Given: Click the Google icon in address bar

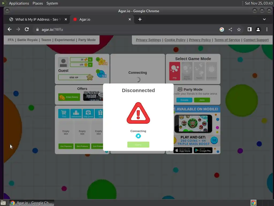Looking at the screenshot, I should coord(222,30).
